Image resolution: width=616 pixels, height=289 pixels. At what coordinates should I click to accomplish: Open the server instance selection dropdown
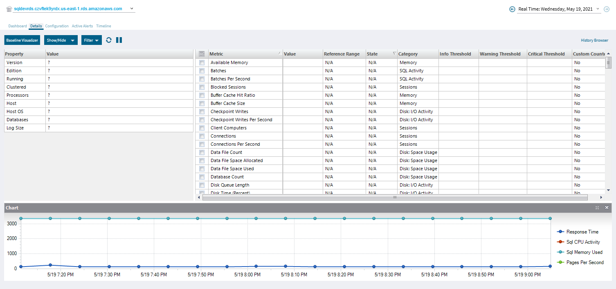[x=131, y=9]
